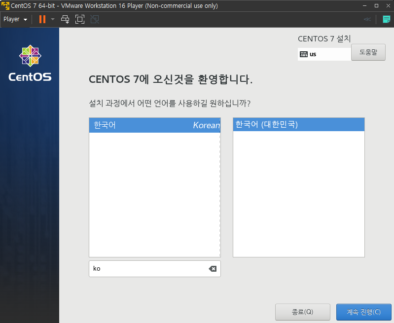
Task: Expand the power options arrow beside pause
Action: [x=53, y=19]
